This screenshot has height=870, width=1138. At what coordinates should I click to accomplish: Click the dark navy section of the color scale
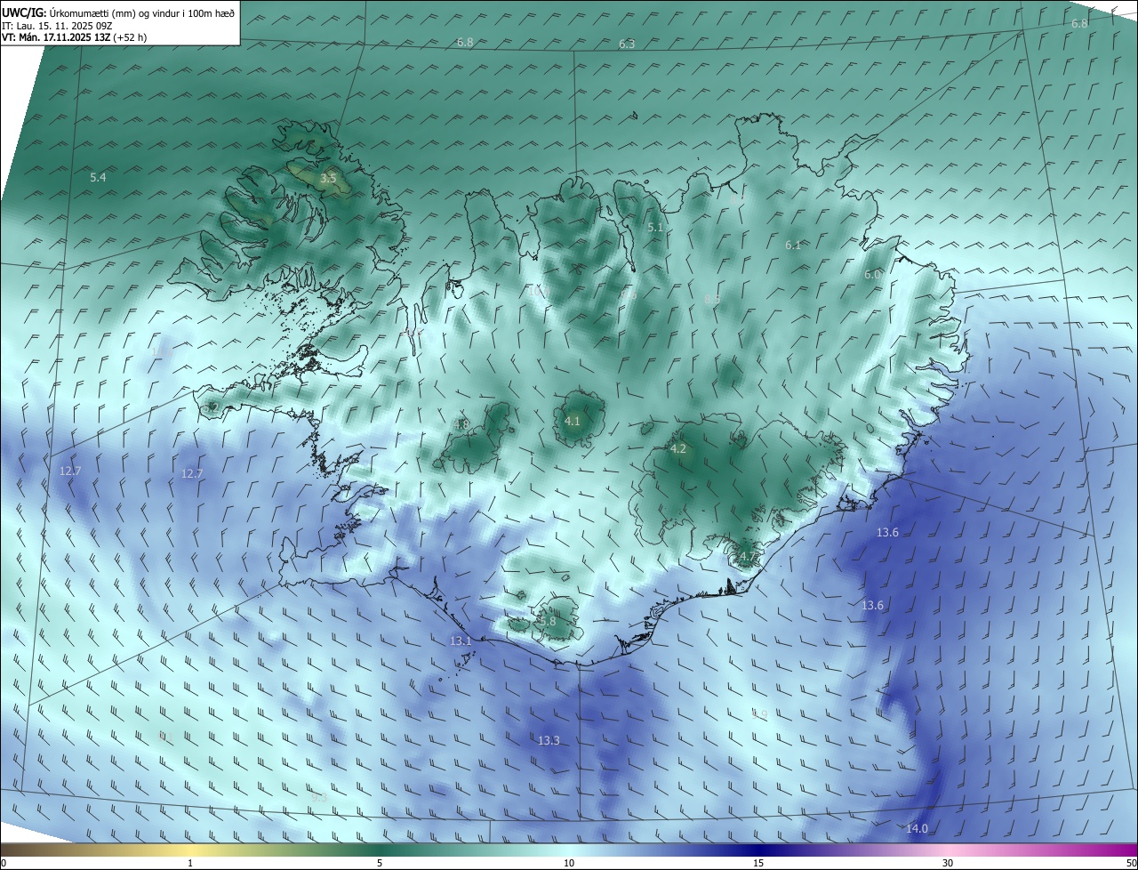coord(758,850)
